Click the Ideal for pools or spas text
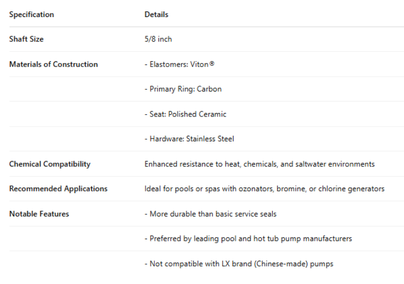 click(188, 189)
